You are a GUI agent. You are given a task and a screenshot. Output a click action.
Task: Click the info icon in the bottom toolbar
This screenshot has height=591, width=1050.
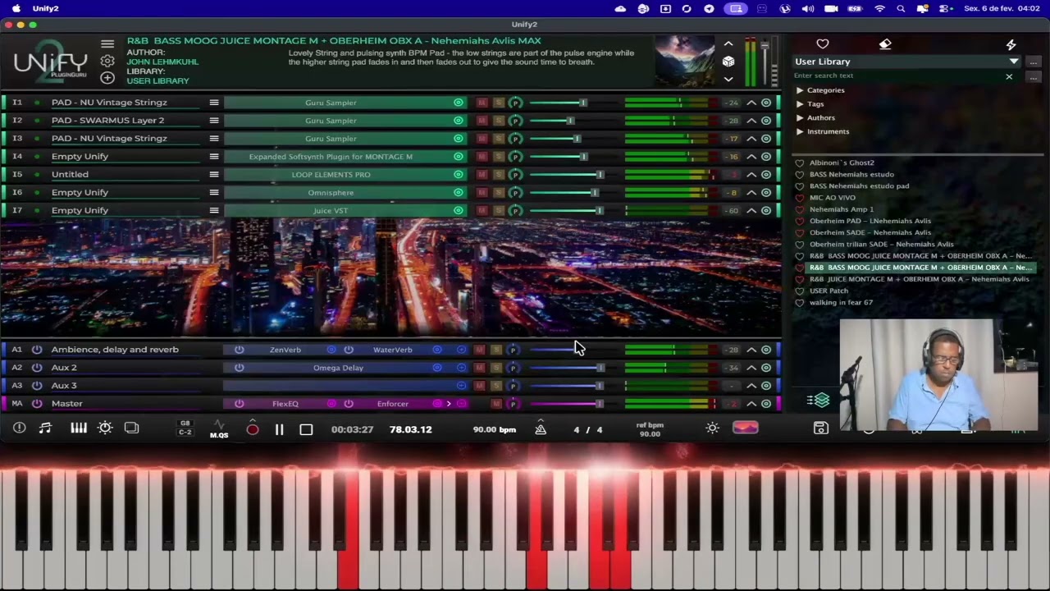(x=19, y=428)
